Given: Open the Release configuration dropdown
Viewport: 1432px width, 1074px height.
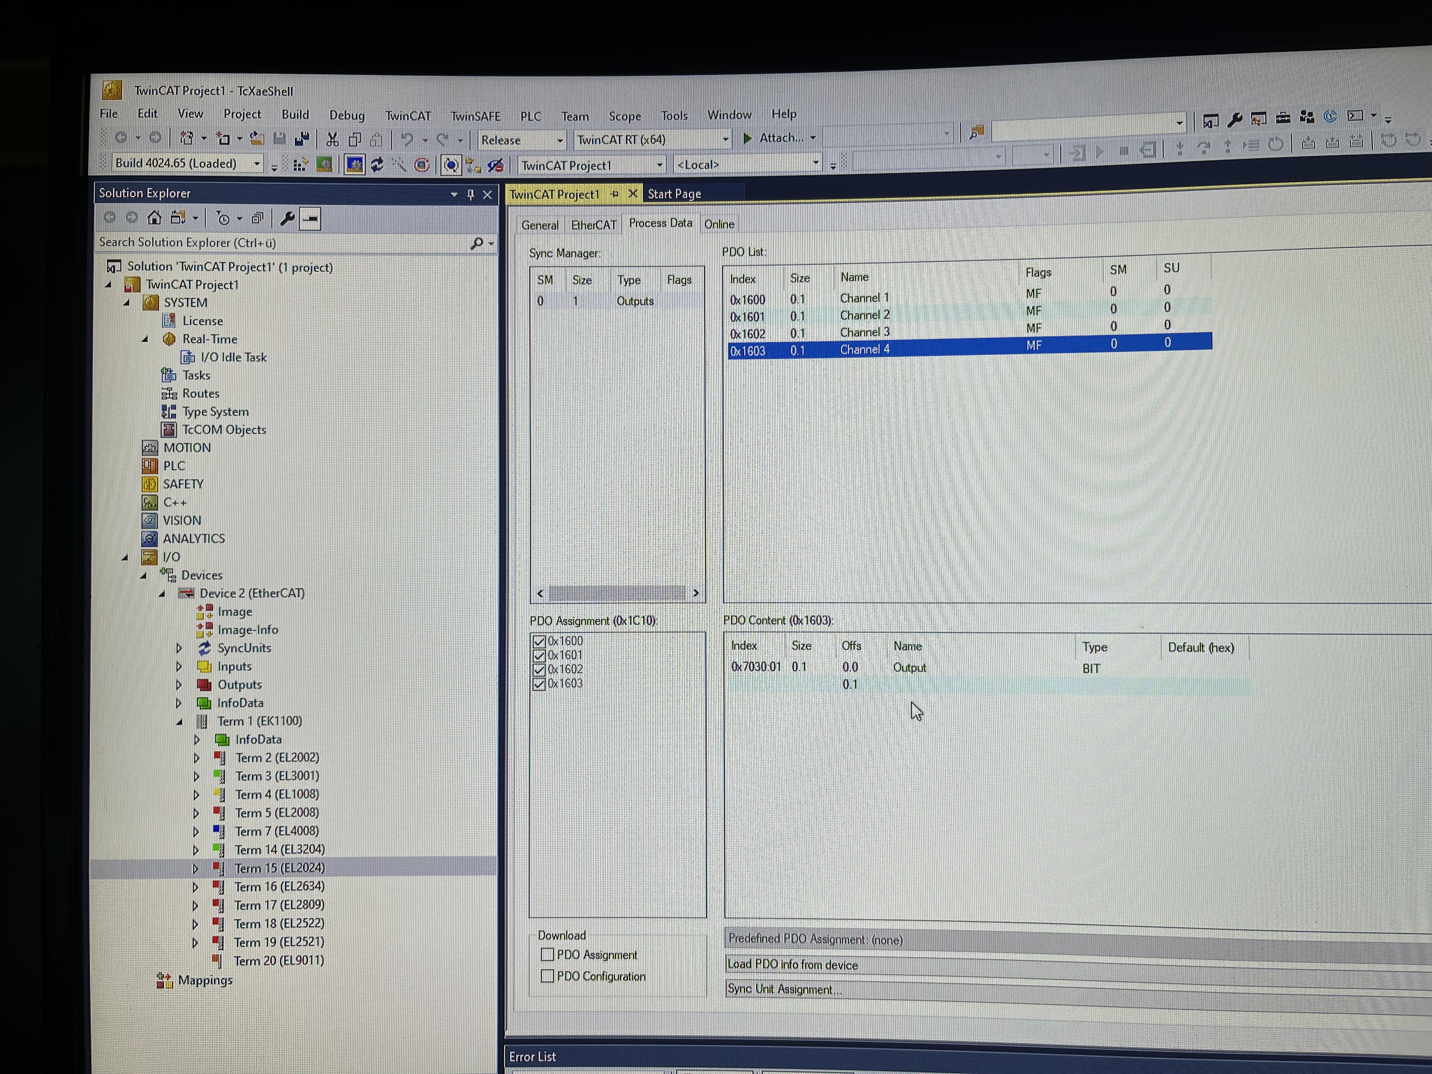Looking at the screenshot, I should [x=560, y=141].
